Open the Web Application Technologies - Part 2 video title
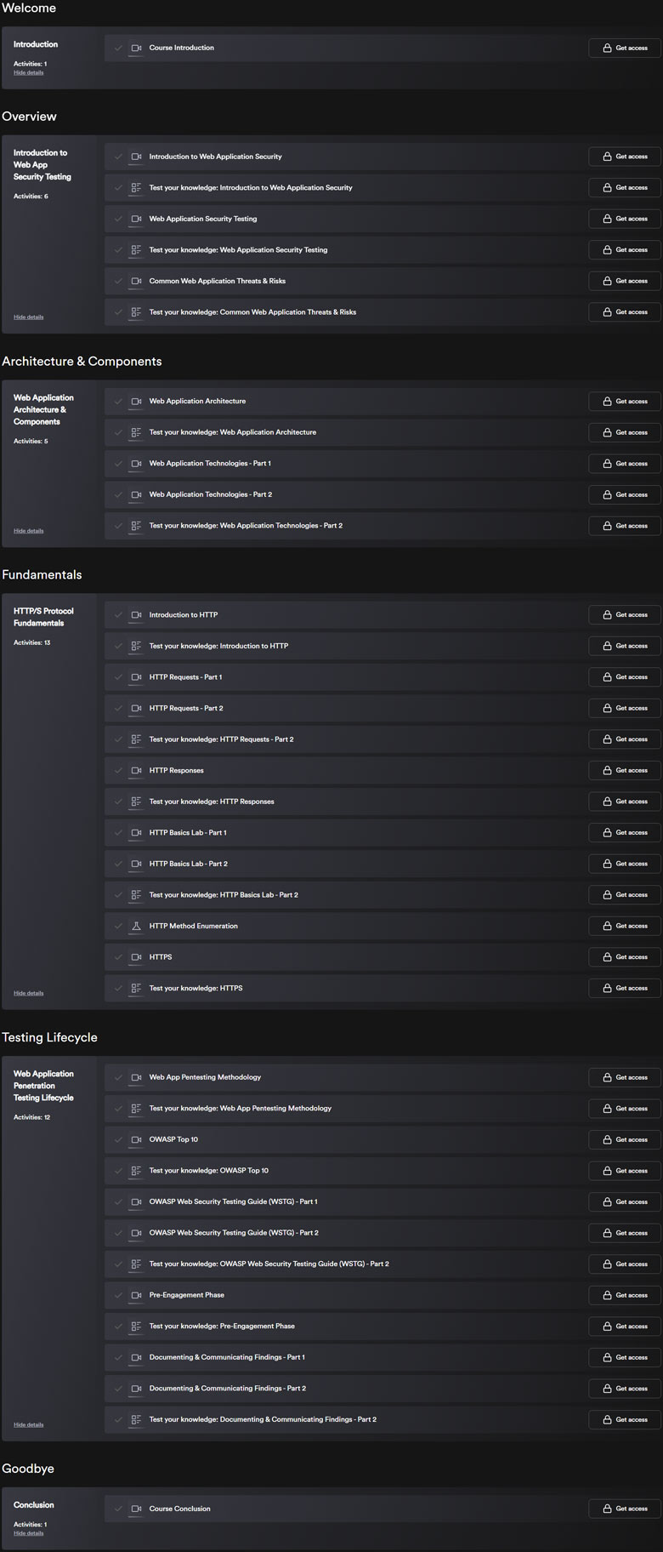663x1552 pixels. click(211, 494)
